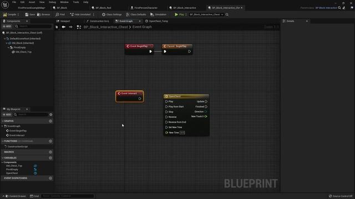Viewport: 355px width, 199px height.
Task: Click Add button in My Blueprint panel
Action: click(7, 114)
